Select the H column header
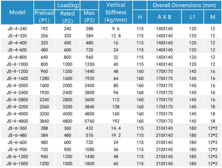Viewport: 222px width, 168px height. [x=140, y=17]
